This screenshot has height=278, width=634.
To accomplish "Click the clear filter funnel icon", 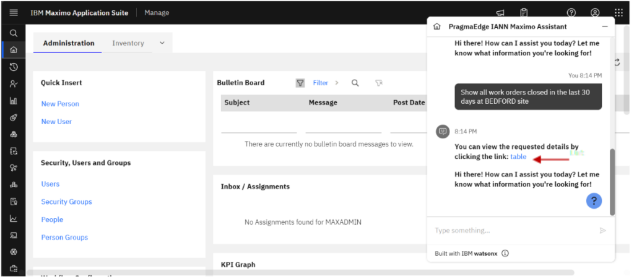I will pyautogui.click(x=378, y=83).
